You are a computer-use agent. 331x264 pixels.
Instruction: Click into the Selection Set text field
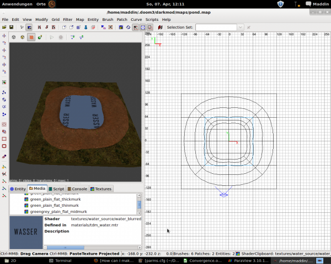(x=216, y=28)
